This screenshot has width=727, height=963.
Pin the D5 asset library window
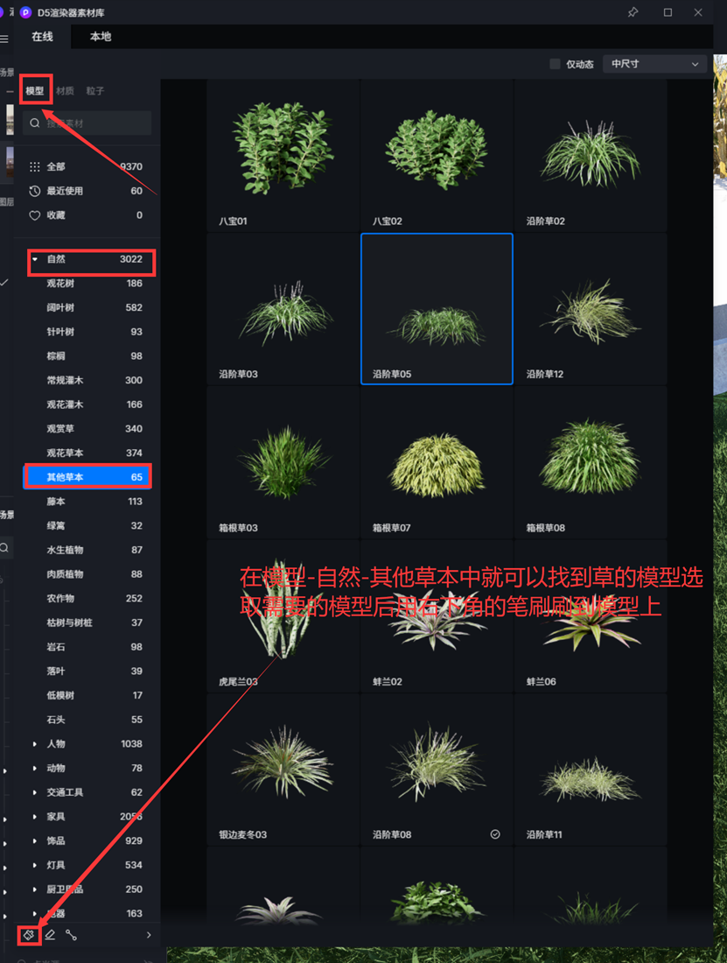coord(633,12)
